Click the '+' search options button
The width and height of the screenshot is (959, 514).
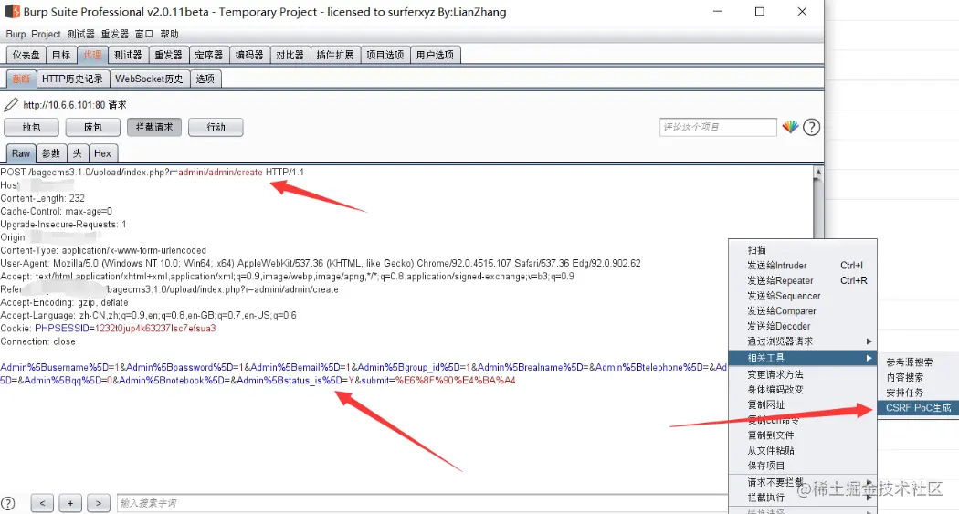click(x=70, y=503)
